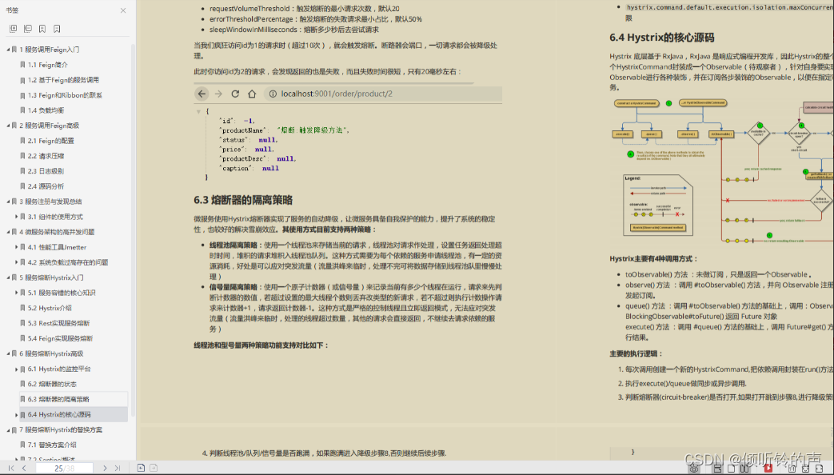Go to the previous page
This screenshot has width=834, height=475.
tap(24, 468)
